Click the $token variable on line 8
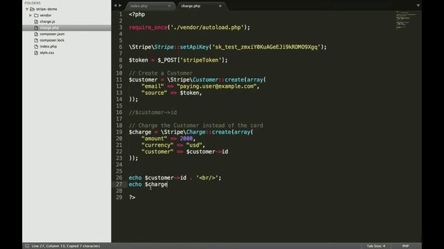The image size is (444, 249). click(139, 60)
